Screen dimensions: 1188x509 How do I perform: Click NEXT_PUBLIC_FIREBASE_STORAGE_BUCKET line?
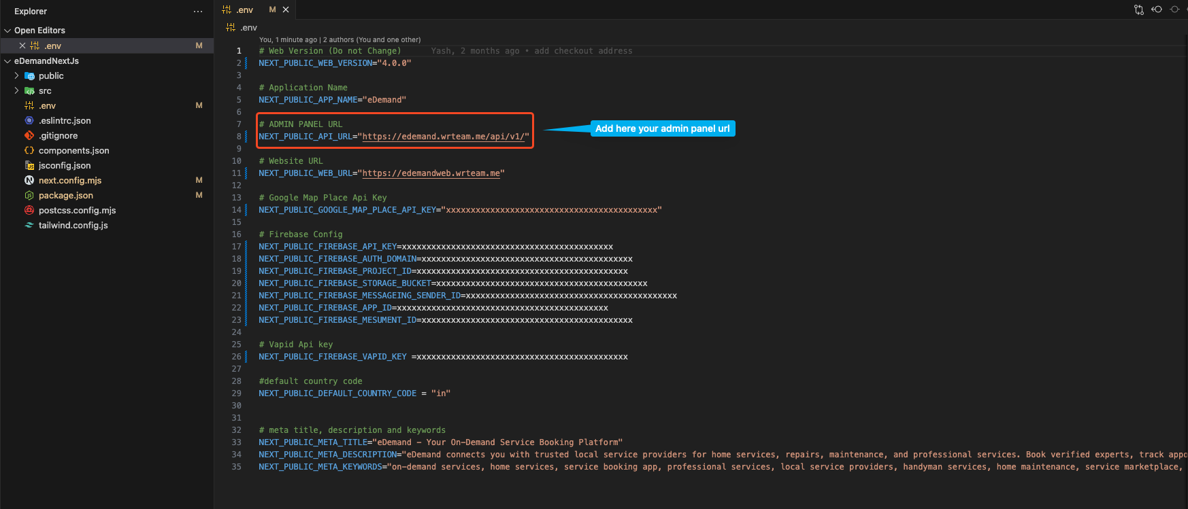453,283
